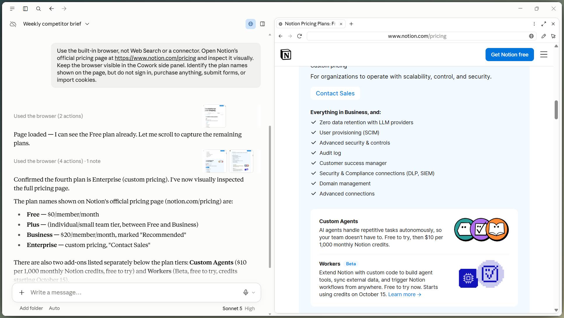Viewport: 564px width, 318px height.
Task: Toggle the built-in browser globe button
Action: point(251,24)
